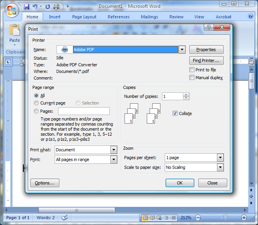Switch to Web Layout view icon
The height and width of the screenshot is (225, 258).
(159, 218)
